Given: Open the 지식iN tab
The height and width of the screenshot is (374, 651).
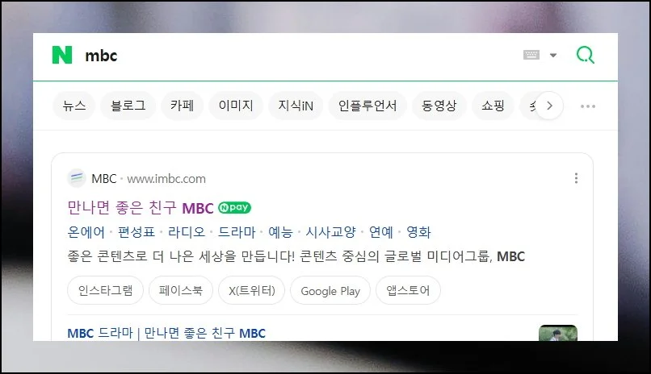Looking at the screenshot, I should [296, 106].
